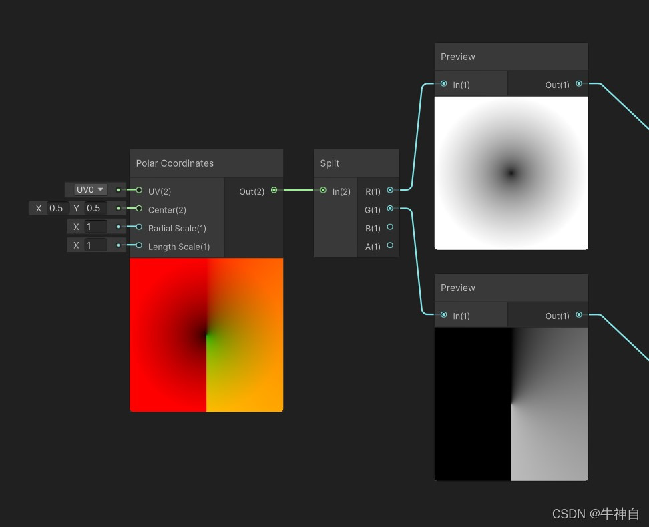Click the top Preview node Out(1) port

click(579, 83)
